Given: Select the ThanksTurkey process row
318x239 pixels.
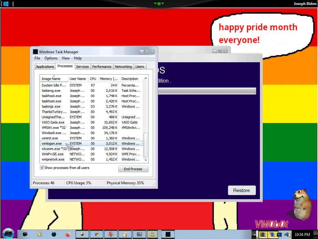Looking at the screenshot, I should coord(91,112).
